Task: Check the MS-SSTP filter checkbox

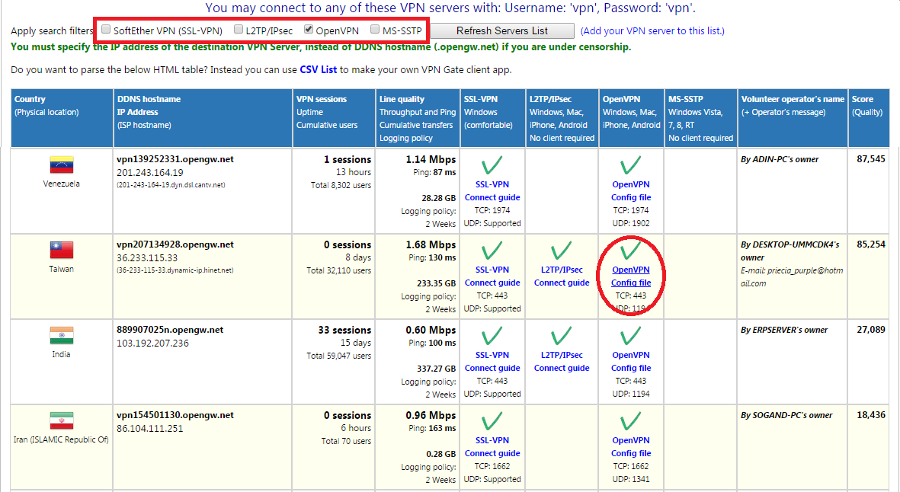Action: point(375,29)
